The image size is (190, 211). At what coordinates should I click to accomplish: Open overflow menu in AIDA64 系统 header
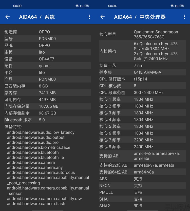pyautogui.click(x=89, y=17)
